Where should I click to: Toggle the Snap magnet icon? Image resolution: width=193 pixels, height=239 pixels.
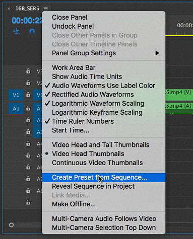[32, 31]
